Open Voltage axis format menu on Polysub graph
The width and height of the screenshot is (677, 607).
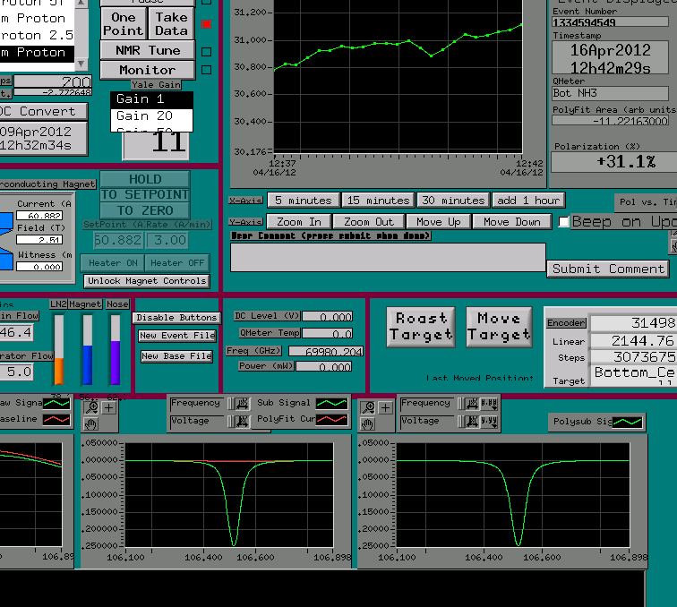[x=489, y=421]
